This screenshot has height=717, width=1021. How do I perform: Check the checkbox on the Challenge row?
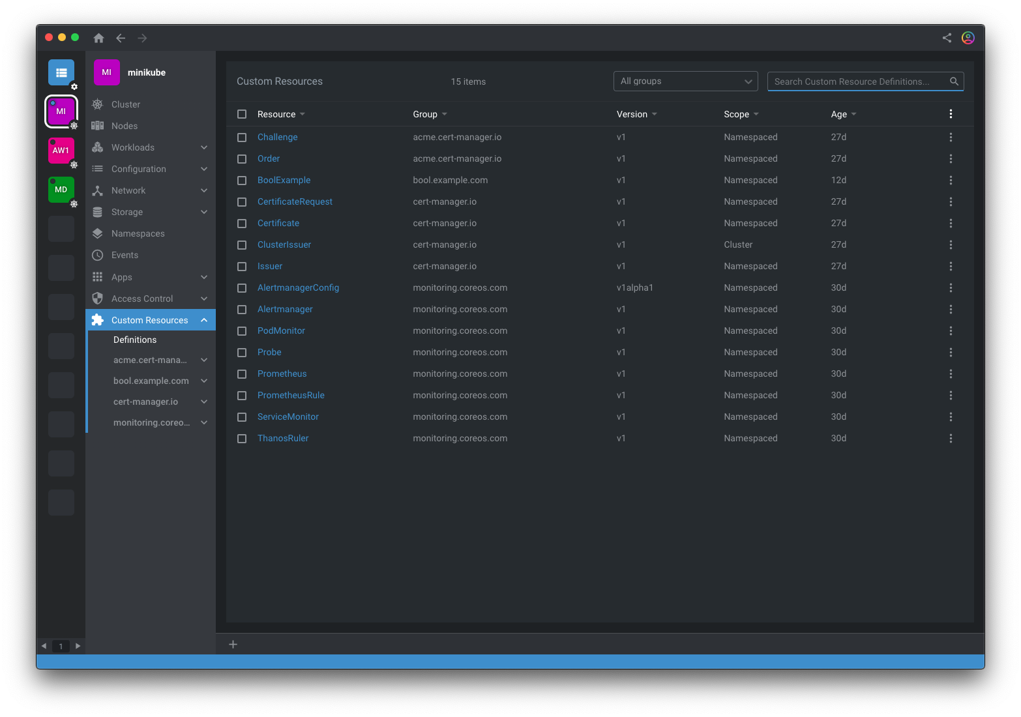pyautogui.click(x=241, y=137)
